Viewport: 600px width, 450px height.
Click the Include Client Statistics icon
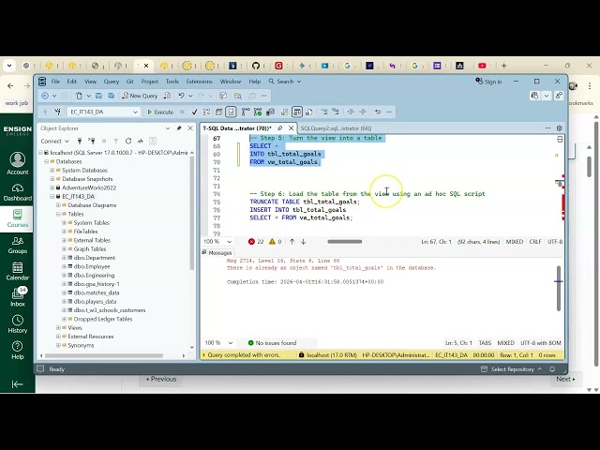pos(270,112)
